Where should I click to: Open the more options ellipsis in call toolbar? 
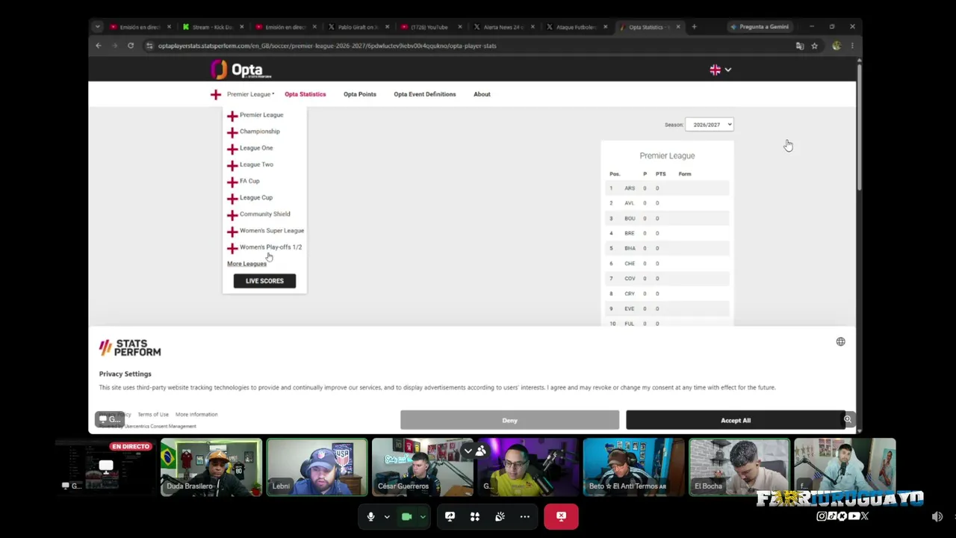pyautogui.click(x=525, y=516)
